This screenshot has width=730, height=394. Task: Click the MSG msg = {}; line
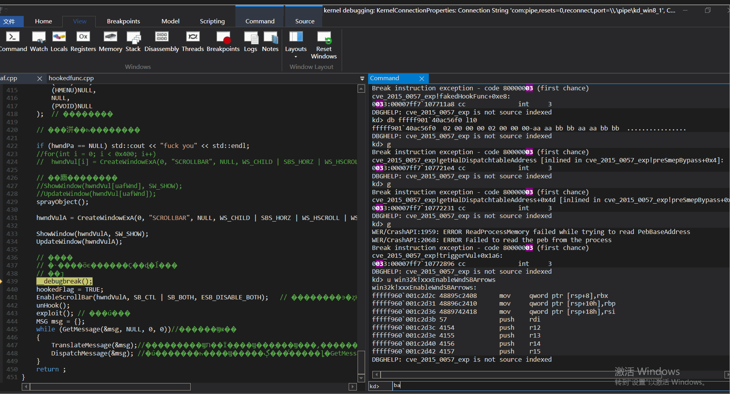pos(60,321)
